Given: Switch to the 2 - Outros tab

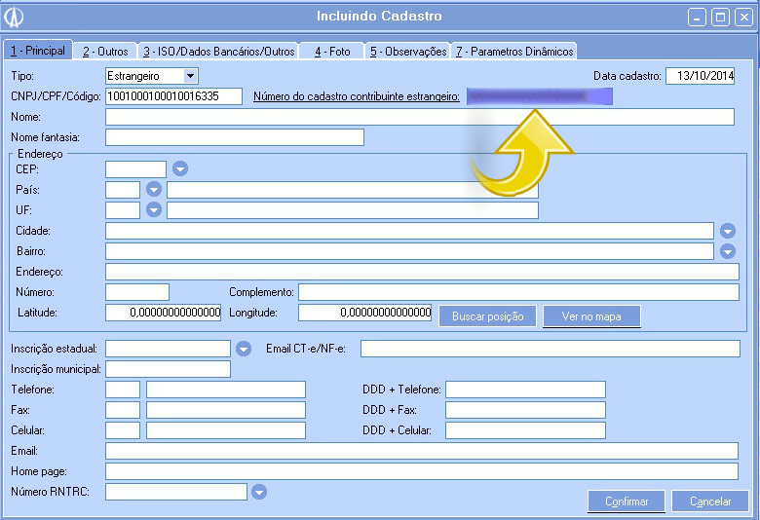Looking at the screenshot, I should (105, 51).
